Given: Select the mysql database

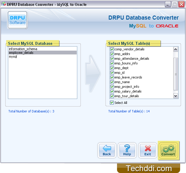Looking at the screenshot, I should point(43,56).
